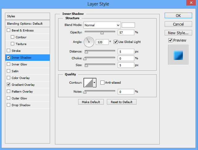Expand the contour picker arrow

95,82
